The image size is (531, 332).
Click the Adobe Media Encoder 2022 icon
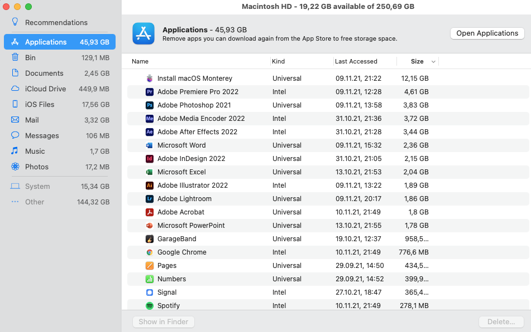tap(149, 119)
